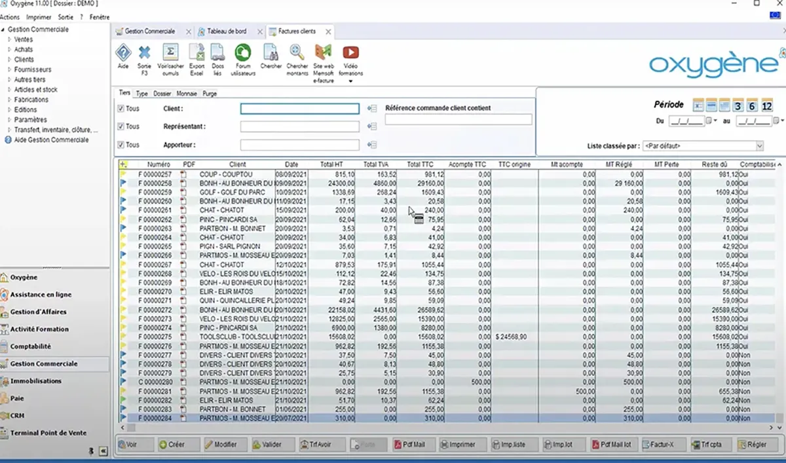This screenshot has width=786, height=463.
Task: Toggle the Tous checkbox for Apporteur
Action: [x=121, y=145]
